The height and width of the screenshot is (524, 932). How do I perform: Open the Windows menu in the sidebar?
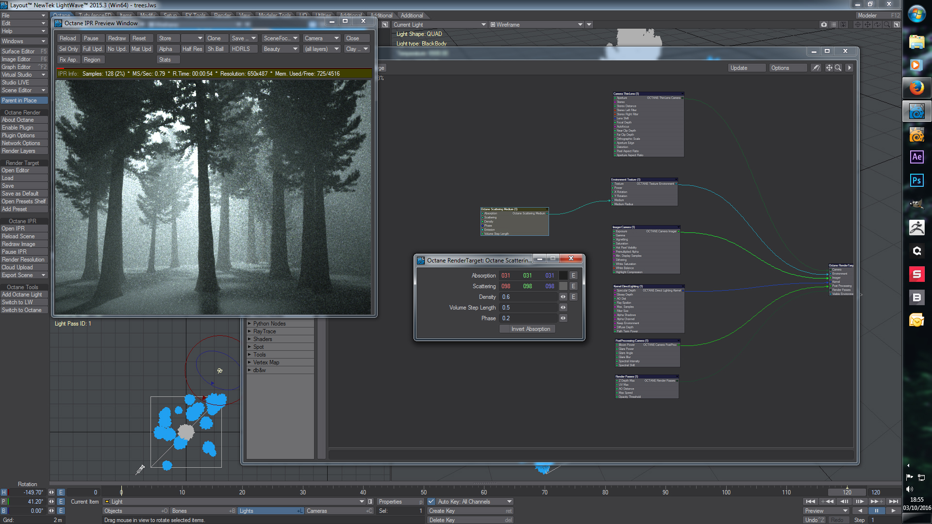(x=23, y=41)
